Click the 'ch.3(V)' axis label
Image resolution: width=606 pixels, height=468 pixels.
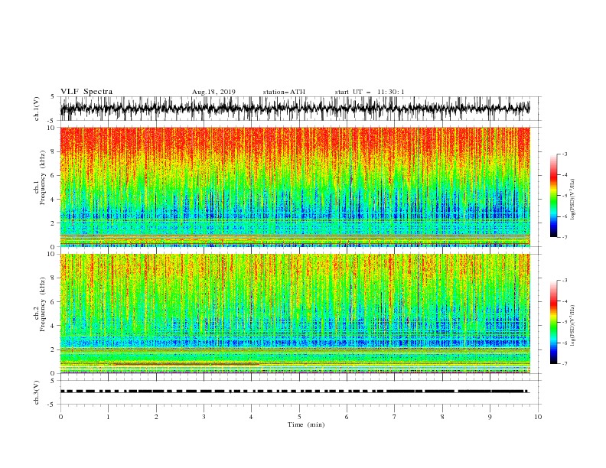click(x=37, y=392)
